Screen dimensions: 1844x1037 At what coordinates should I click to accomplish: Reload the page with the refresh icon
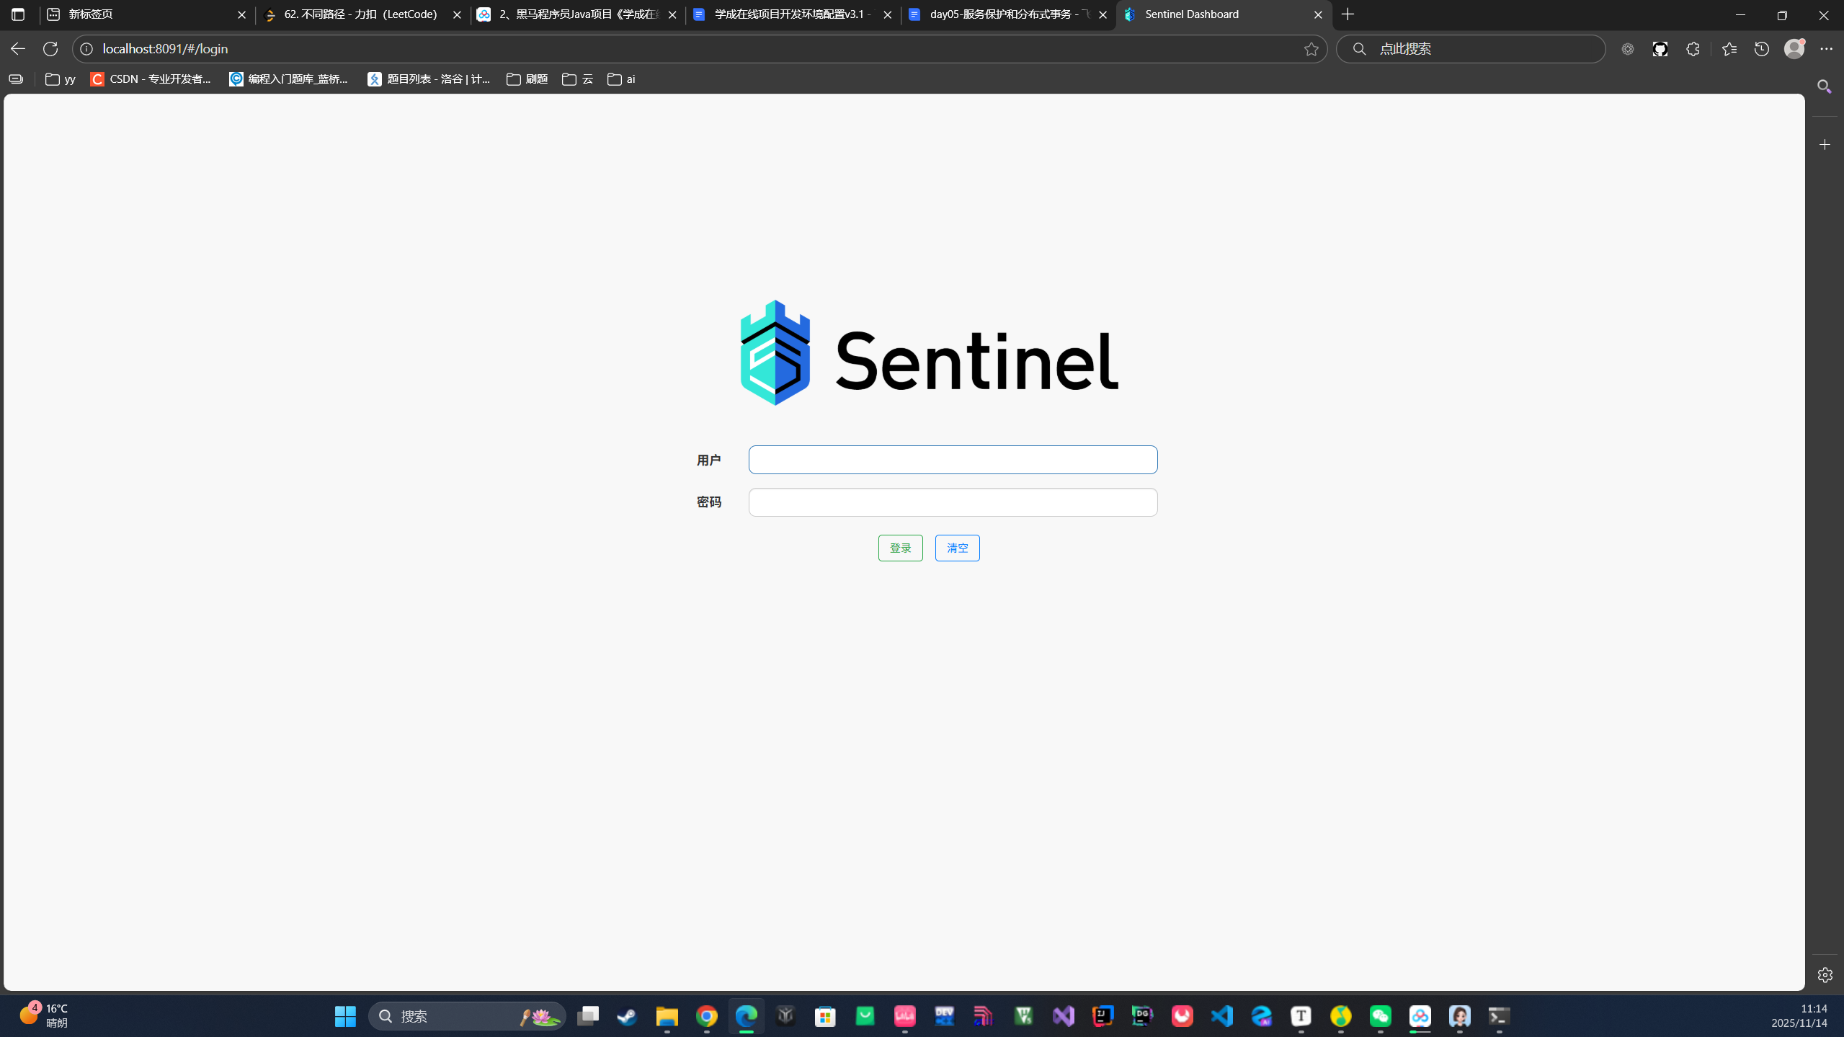click(50, 48)
